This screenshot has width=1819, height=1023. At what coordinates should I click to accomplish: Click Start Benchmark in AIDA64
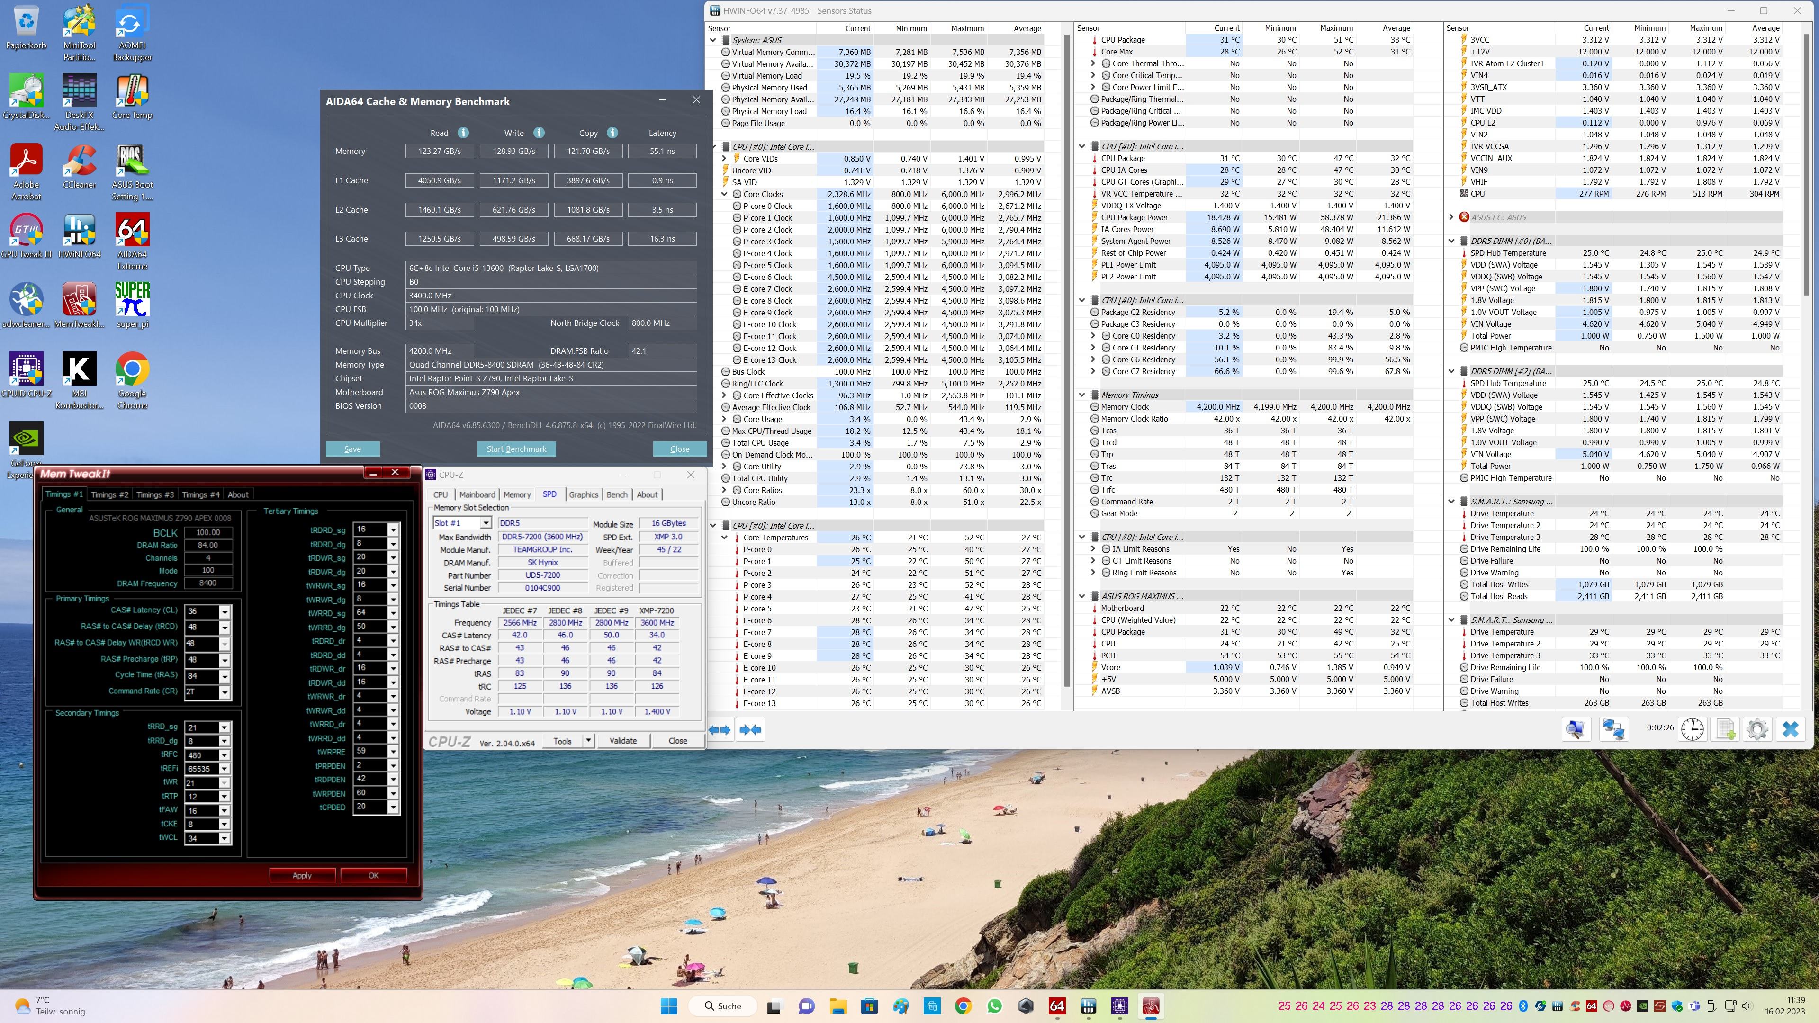point(516,449)
